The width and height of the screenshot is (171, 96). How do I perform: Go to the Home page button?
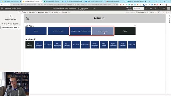pyautogui.click(x=36, y=31)
